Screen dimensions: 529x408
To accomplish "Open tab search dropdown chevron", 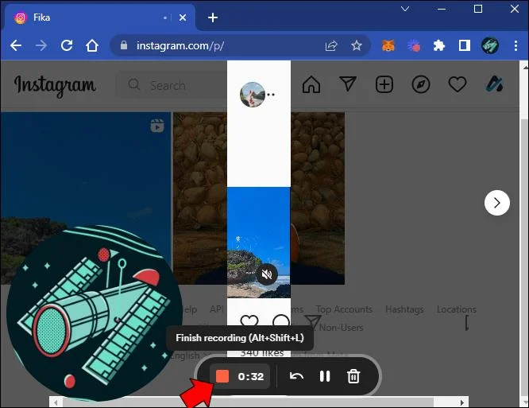I will tap(405, 9).
